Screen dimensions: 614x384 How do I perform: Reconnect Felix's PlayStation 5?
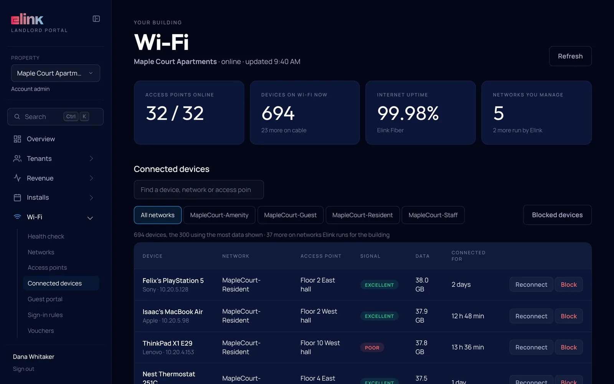click(531, 285)
